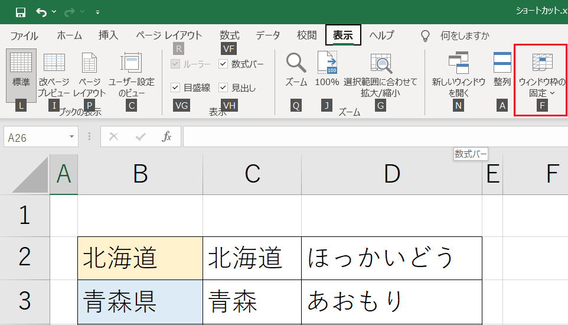568x325 pixels.
Task: Click cell B2 containing 北海道
Action: (140, 258)
